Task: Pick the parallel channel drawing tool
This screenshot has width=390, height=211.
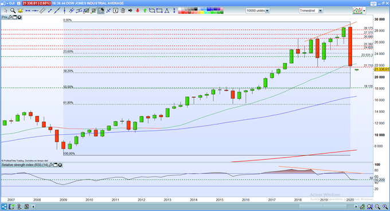Action: (79, 11)
